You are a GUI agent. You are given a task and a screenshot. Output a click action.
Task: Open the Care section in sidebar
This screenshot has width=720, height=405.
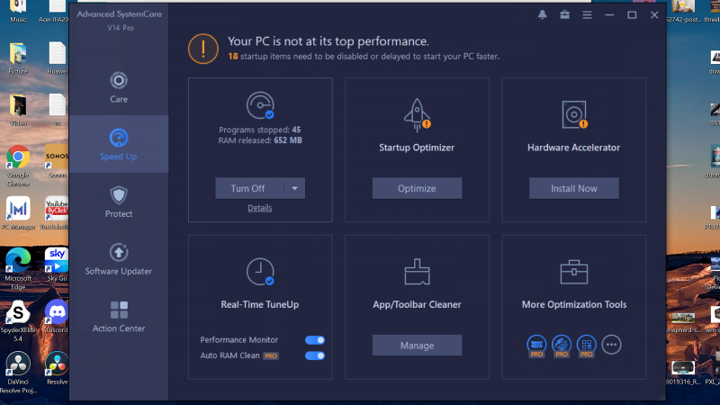point(119,86)
